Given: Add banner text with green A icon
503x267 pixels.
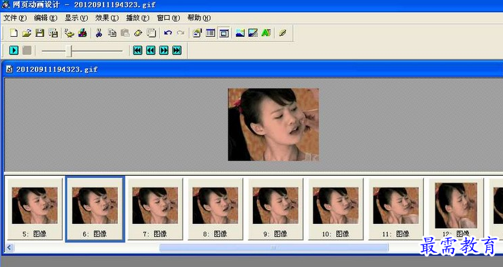Looking at the screenshot, I should (x=266, y=33).
